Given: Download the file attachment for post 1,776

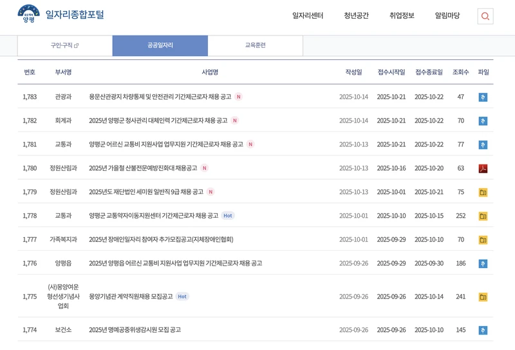Looking at the screenshot, I should tap(483, 264).
